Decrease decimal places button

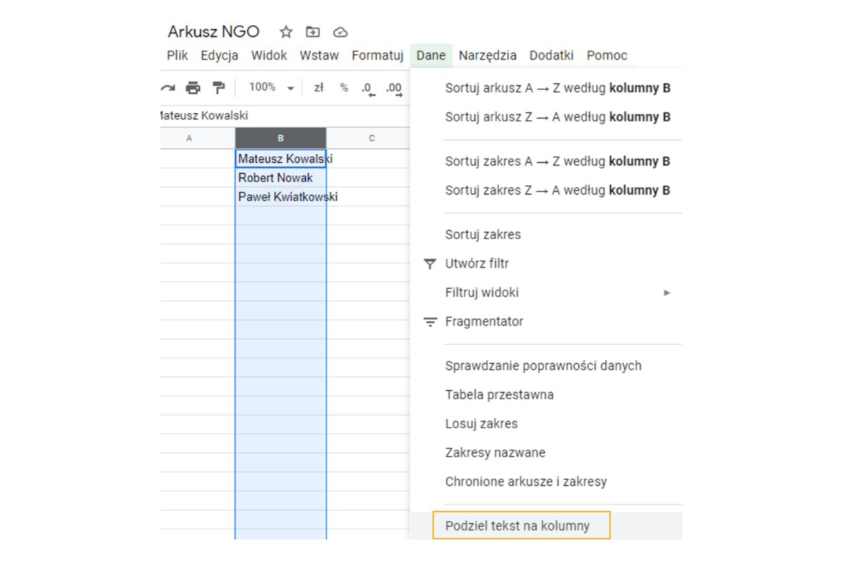367,89
